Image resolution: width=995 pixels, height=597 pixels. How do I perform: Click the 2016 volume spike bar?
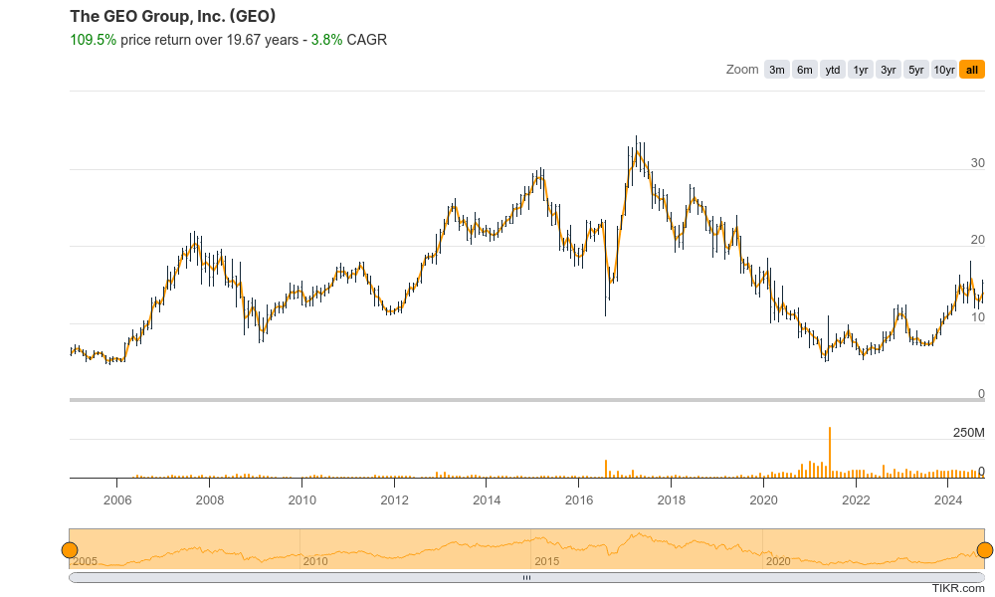(606, 469)
